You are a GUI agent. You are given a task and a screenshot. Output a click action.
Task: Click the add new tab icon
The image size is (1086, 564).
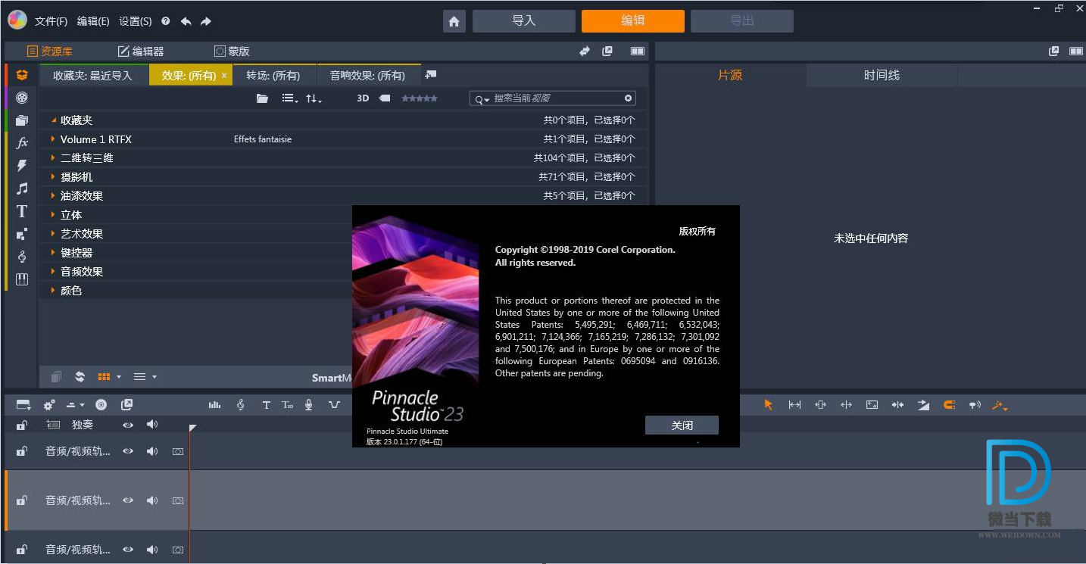[x=430, y=74]
